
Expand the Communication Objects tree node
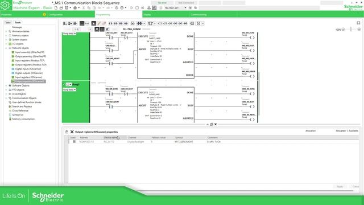[6, 98]
